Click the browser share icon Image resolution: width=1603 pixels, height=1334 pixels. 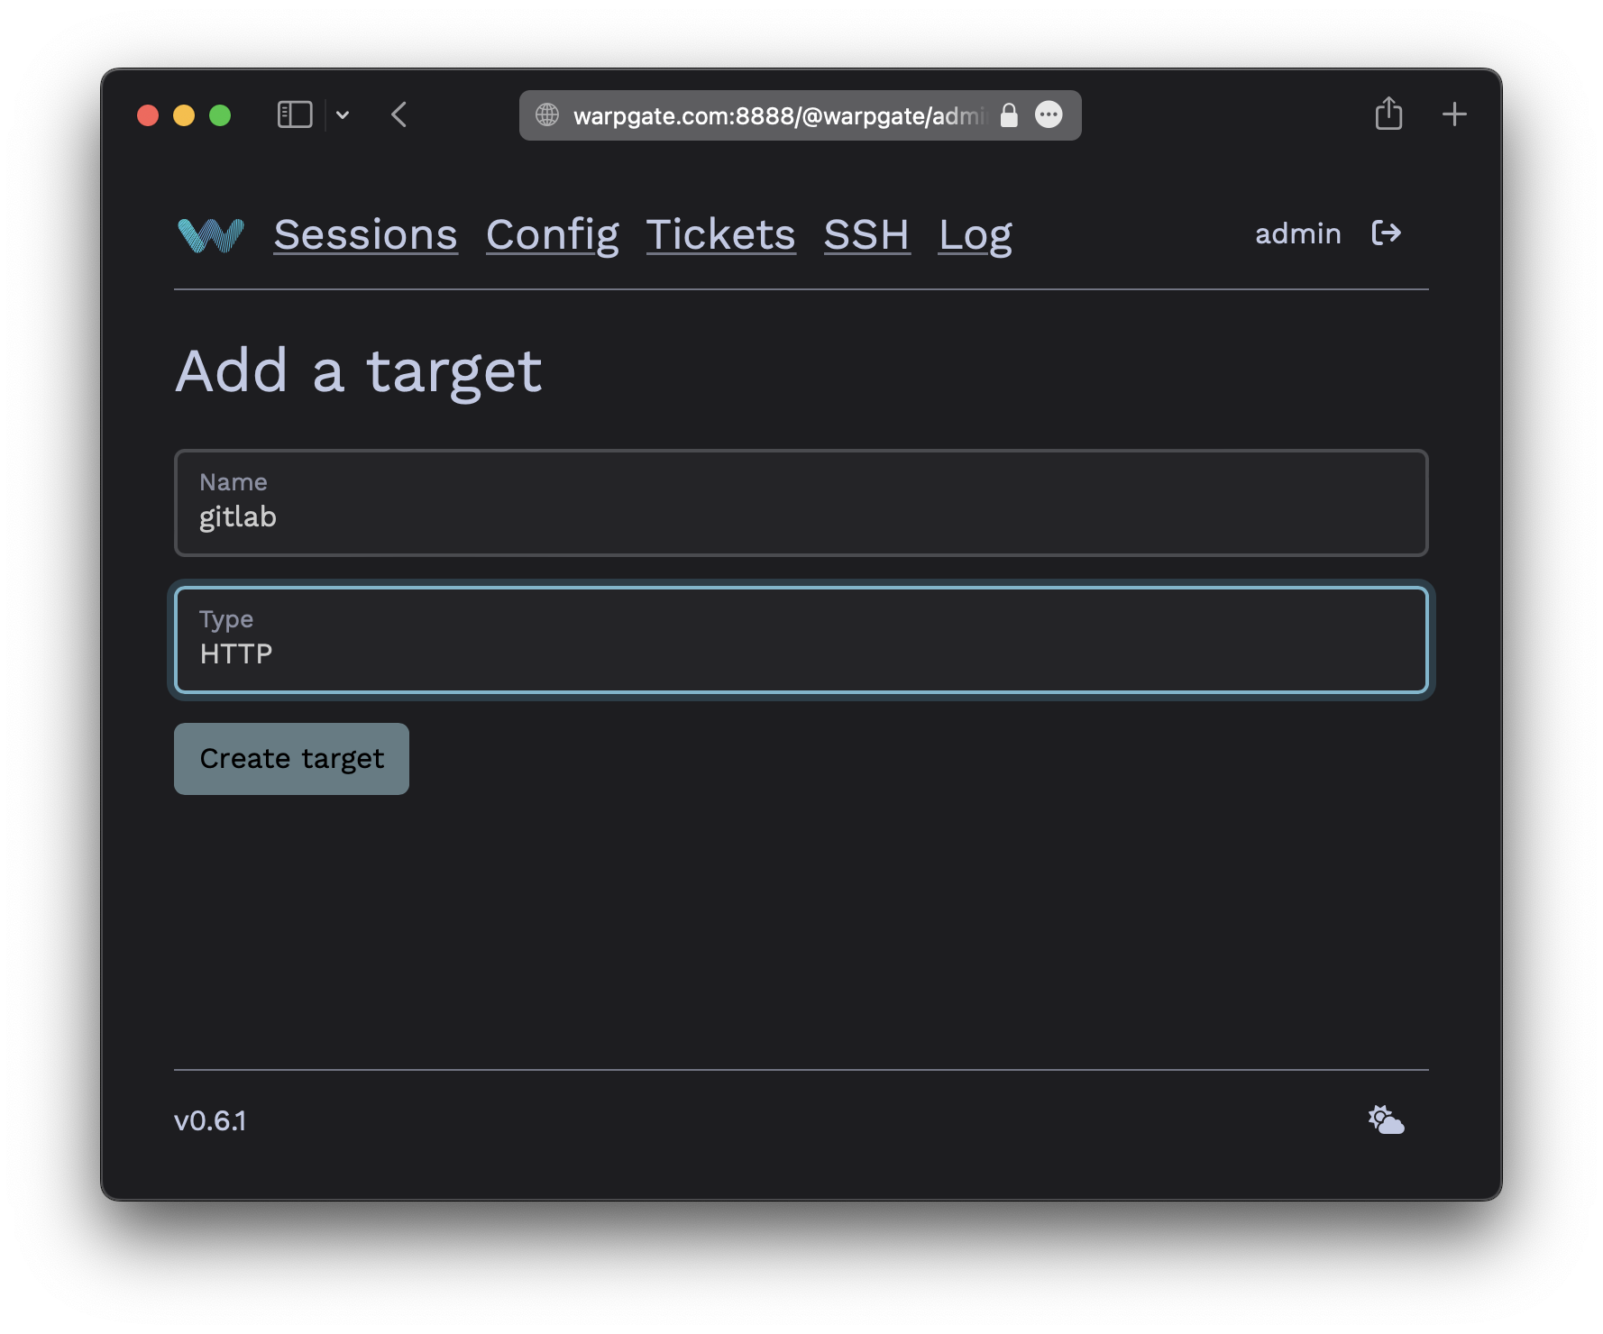[x=1388, y=114]
